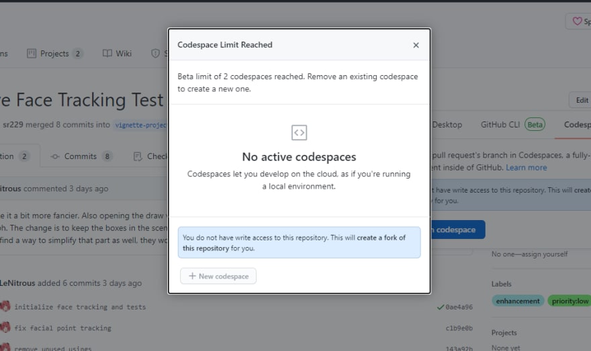The height and width of the screenshot is (351, 591).
Task: Click the No active codespaces heading
Action: (x=299, y=156)
